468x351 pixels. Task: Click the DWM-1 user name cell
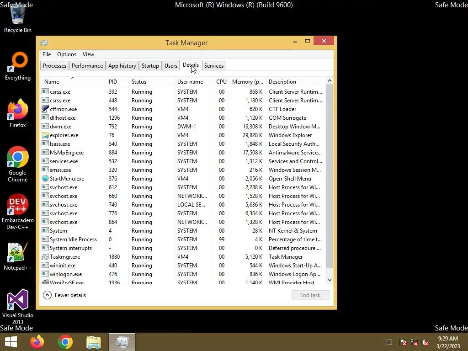pyautogui.click(x=186, y=127)
